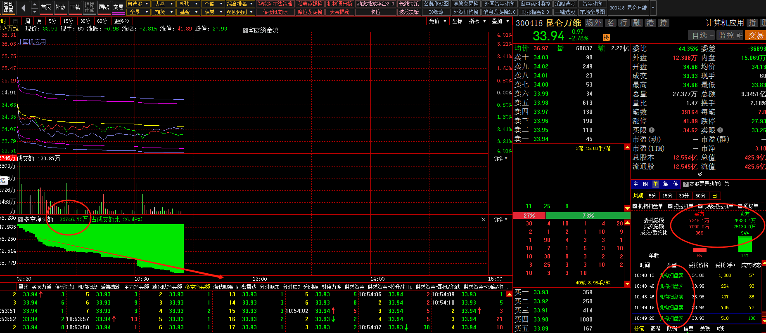Click the 补数 data supplement toolbar button
The height and width of the screenshot is (333, 766).
[x=60, y=7]
